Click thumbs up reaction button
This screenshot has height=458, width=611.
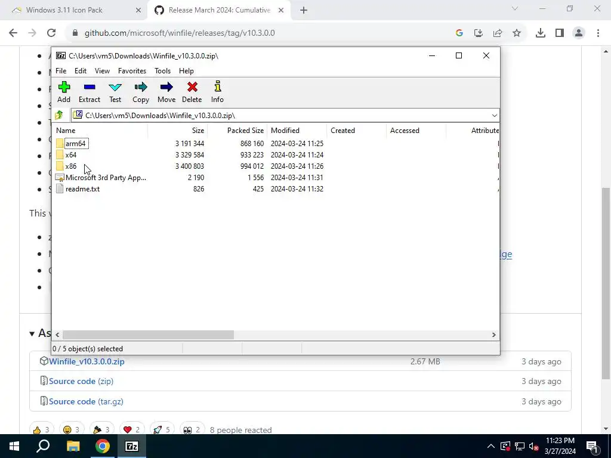coord(42,430)
